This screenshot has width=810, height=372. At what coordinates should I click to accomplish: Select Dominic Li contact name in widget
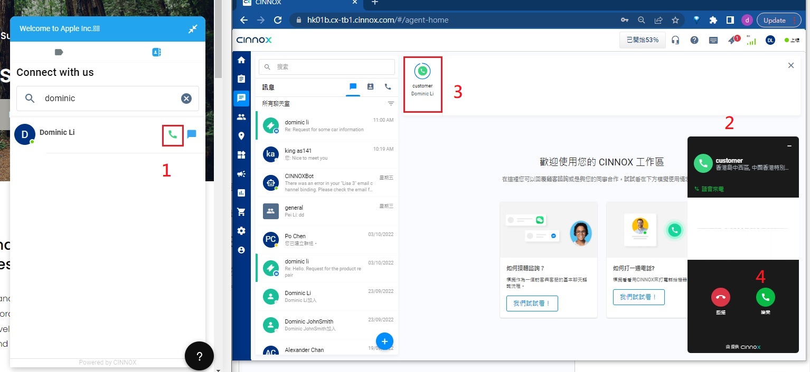click(57, 132)
